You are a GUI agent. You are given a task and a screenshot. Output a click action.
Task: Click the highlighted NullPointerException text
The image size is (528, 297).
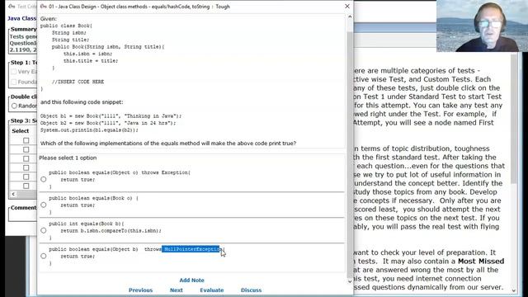[191, 249]
